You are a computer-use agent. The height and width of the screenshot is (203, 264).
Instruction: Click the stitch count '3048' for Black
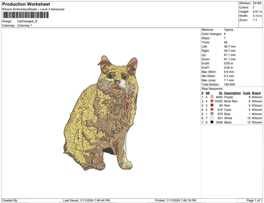(219, 122)
